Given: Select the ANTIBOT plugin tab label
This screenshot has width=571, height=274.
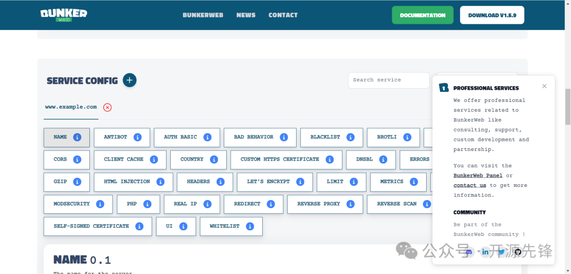Looking at the screenshot, I should [x=115, y=137].
